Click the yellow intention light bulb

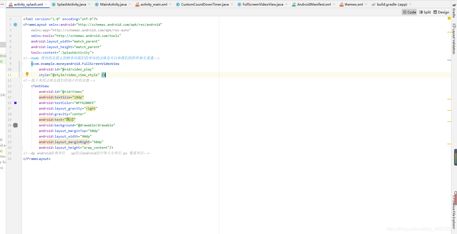pyautogui.click(x=27, y=74)
